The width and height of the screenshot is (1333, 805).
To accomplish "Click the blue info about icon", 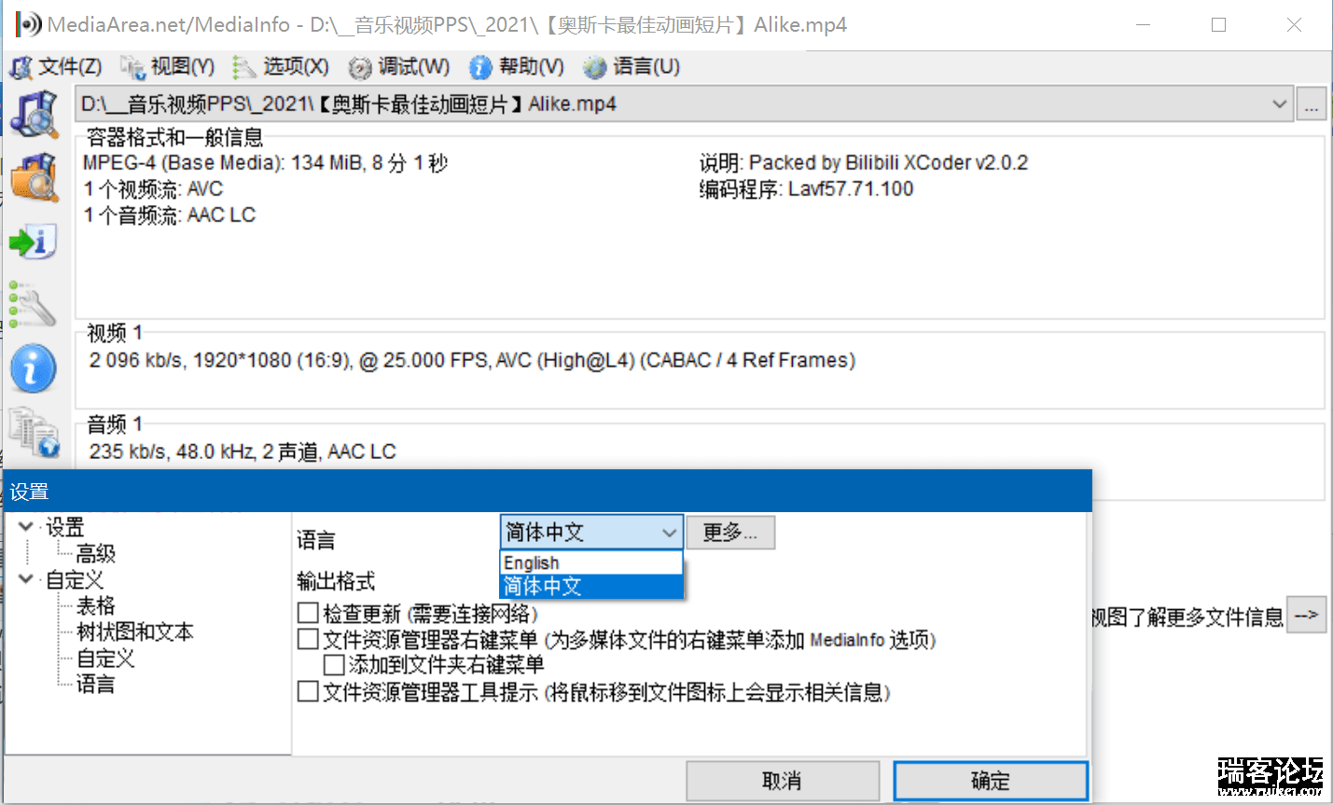I will [34, 369].
